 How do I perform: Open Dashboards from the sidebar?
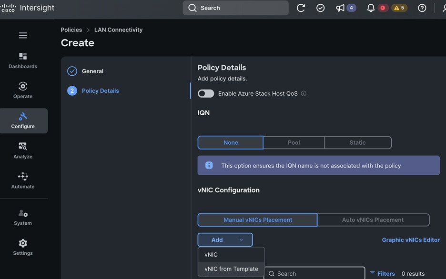coord(23,60)
